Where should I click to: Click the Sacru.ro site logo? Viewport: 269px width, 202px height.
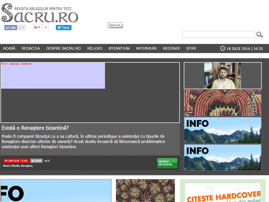(40, 14)
